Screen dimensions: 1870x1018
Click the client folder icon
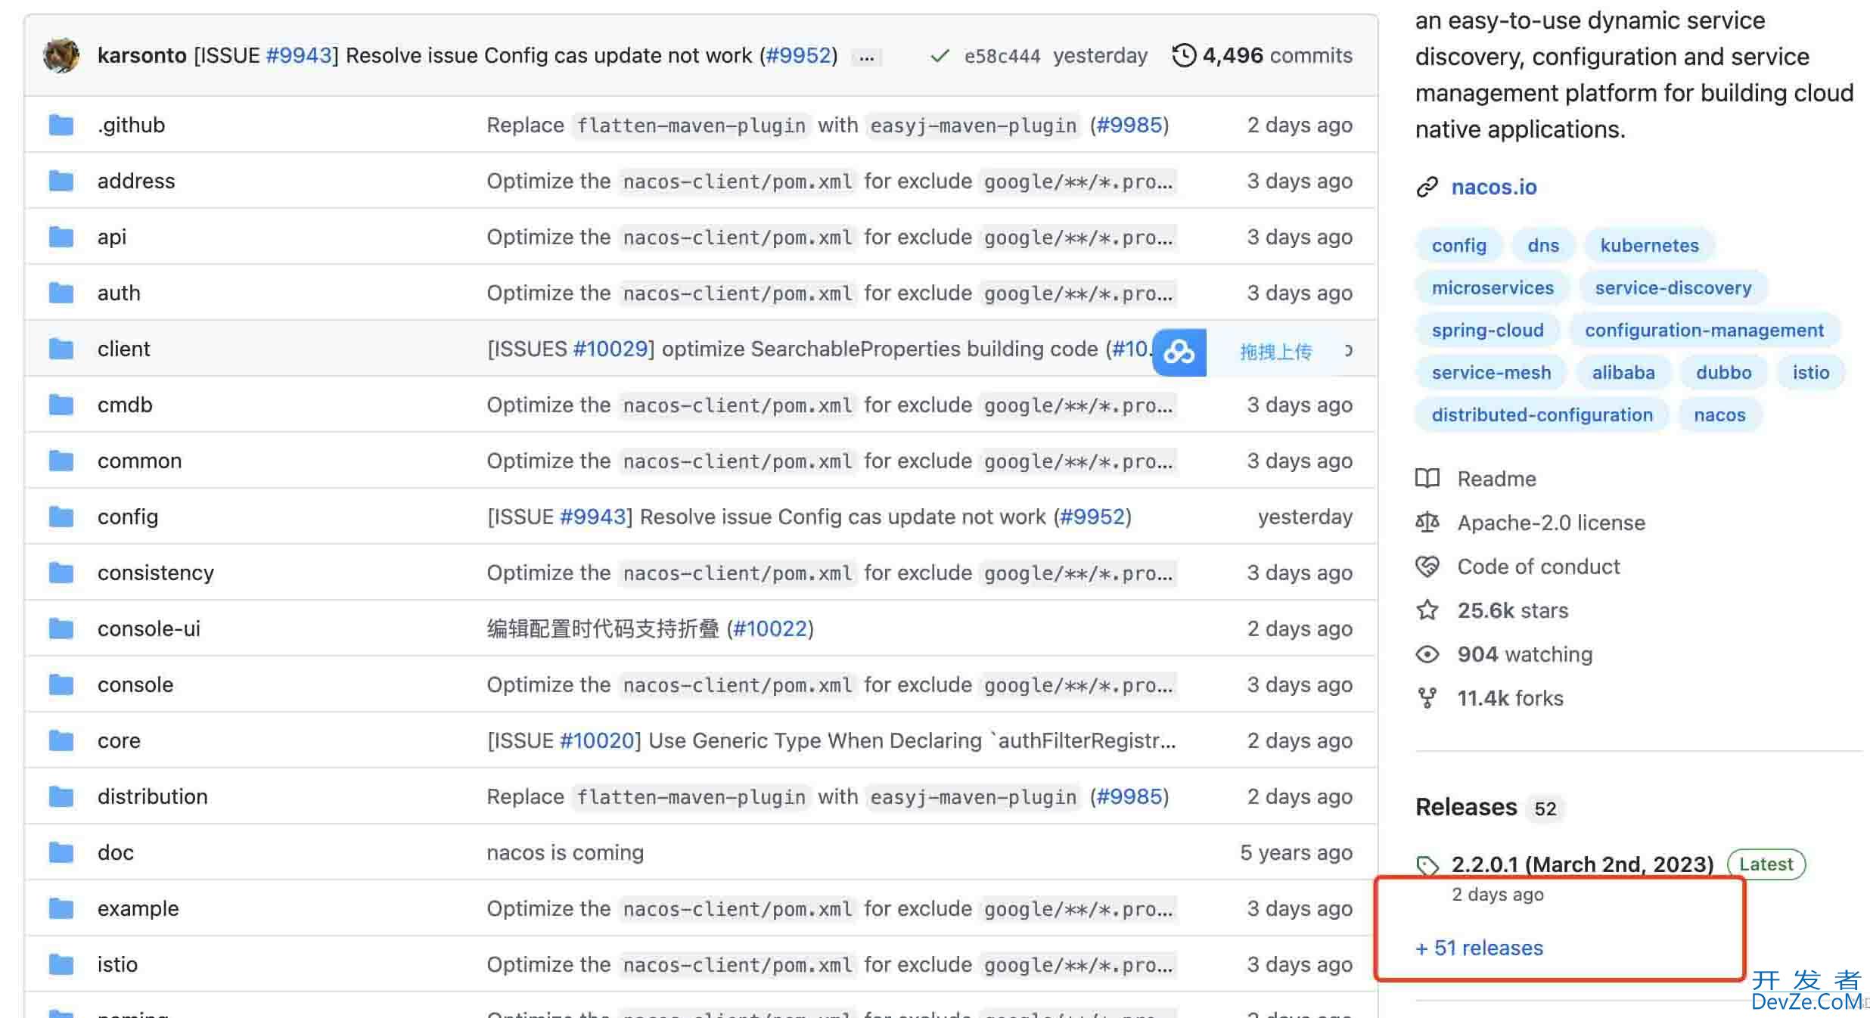coord(61,349)
